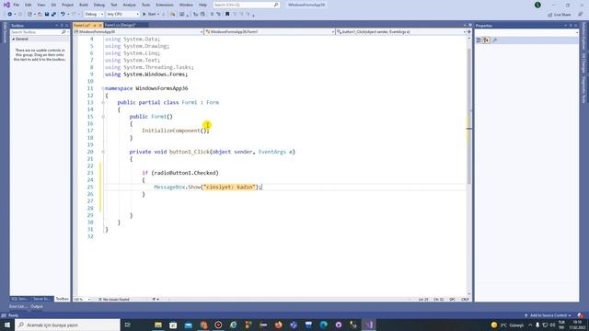Open the Any CPU platform dropdown
This screenshot has height=331, width=589.
(122, 15)
